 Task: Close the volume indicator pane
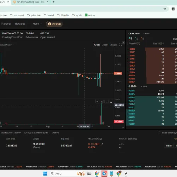(x=102, y=102)
